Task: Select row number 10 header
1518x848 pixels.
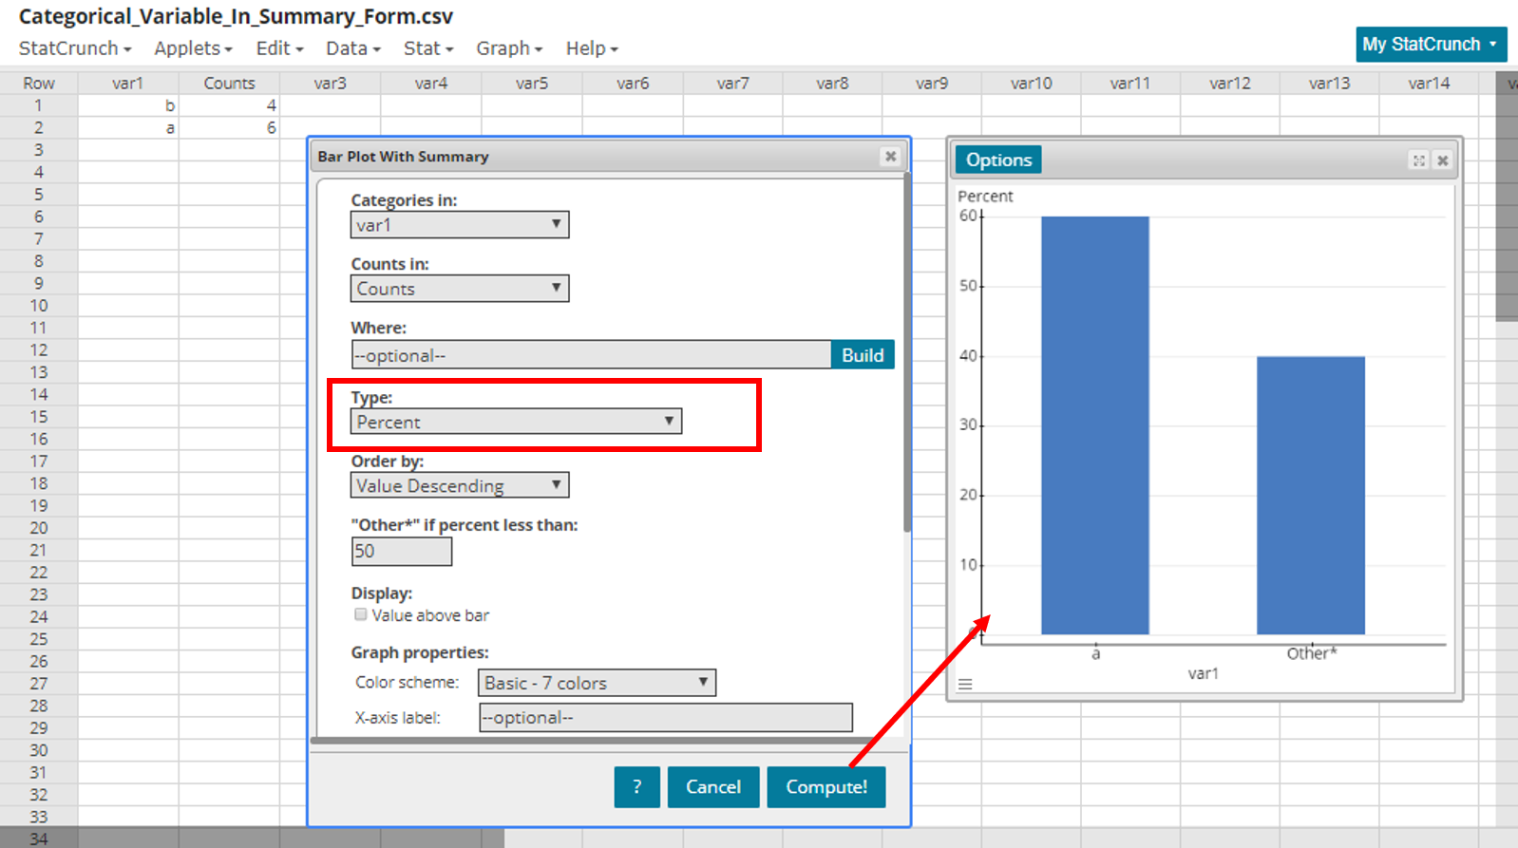Action: pos(39,306)
